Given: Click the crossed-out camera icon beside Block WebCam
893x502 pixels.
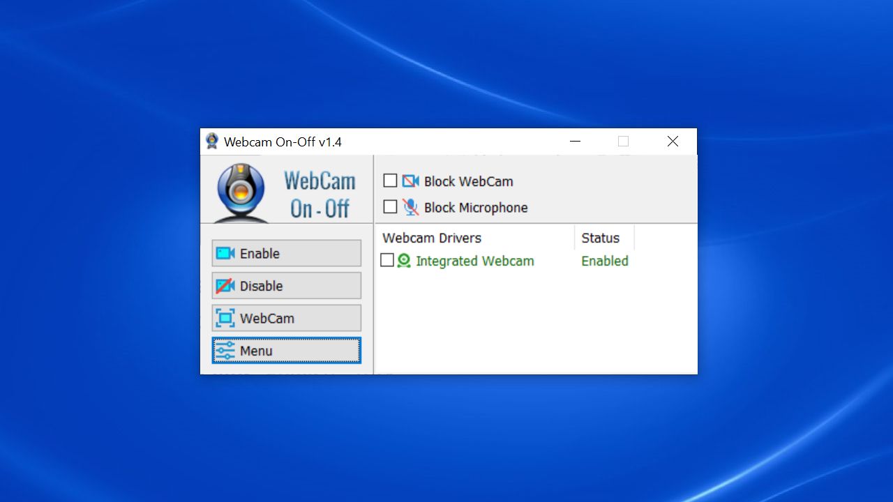Looking at the screenshot, I should click(x=410, y=181).
